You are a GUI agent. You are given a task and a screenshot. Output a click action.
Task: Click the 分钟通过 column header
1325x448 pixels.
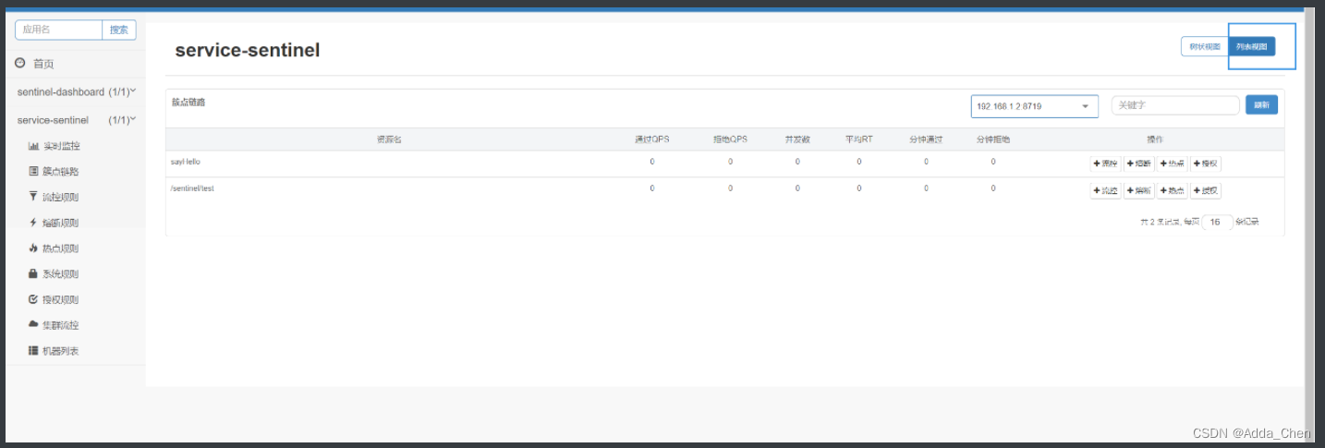926,139
